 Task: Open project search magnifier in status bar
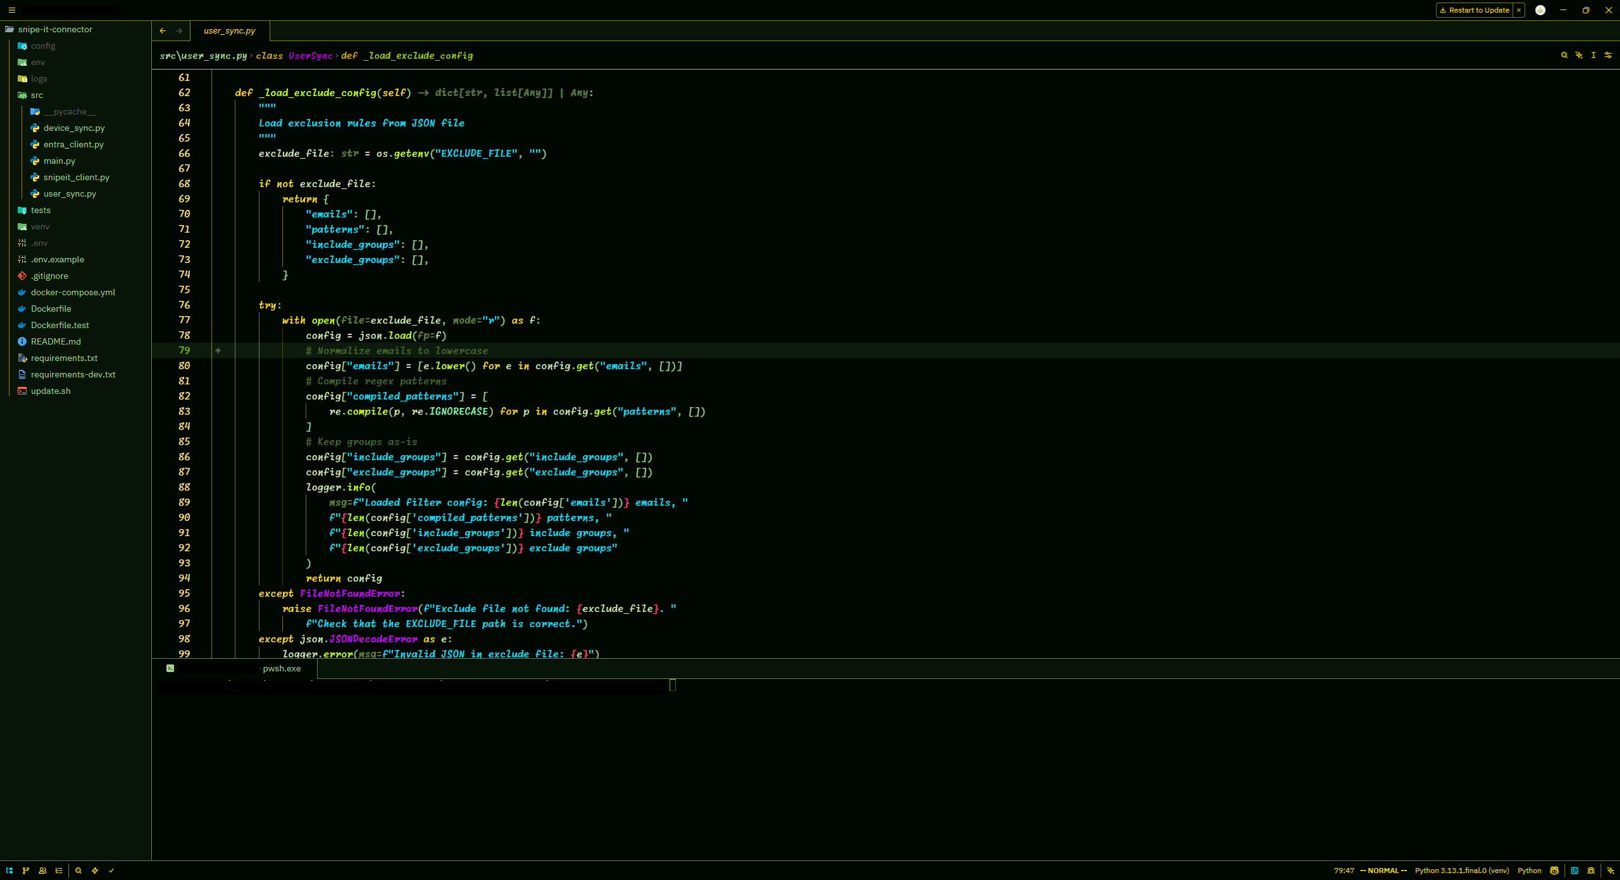pyautogui.click(x=78, y=871)
